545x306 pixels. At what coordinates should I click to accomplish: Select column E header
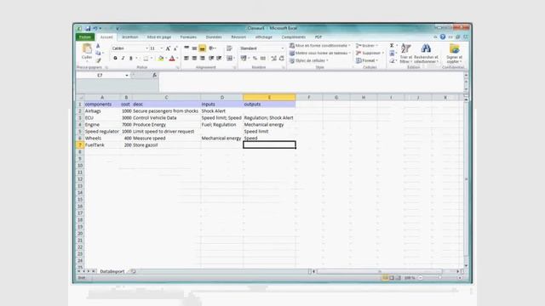click(x=269, y=98)
